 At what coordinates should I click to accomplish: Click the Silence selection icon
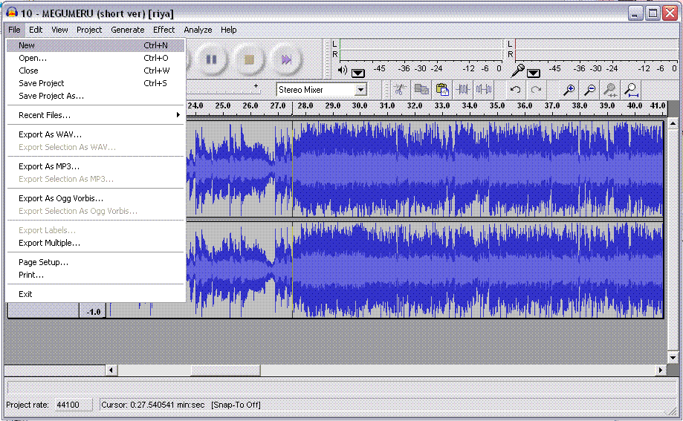point(484,90)
